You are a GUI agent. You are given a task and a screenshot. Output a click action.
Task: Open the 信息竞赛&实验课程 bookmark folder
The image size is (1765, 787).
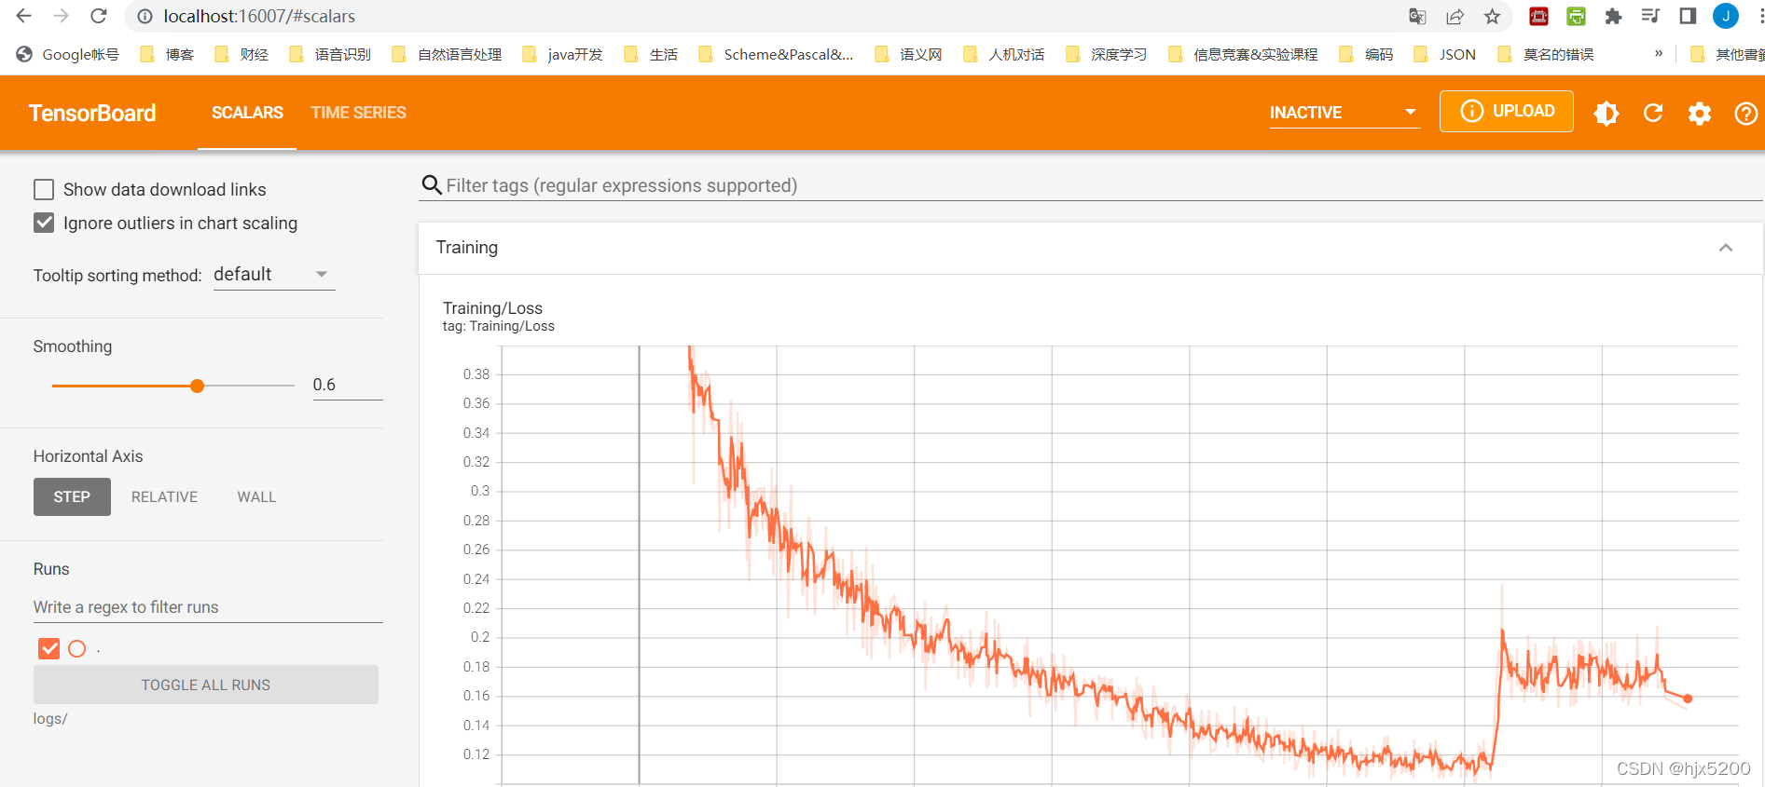tap(1243, 54)
